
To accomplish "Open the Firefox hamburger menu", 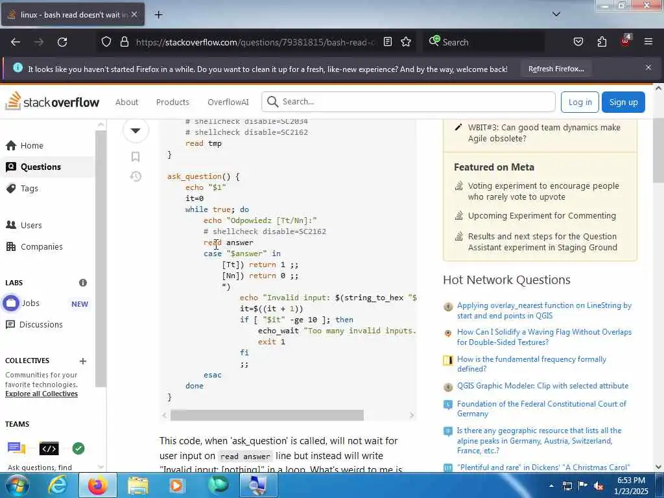I will click(648, 41).
